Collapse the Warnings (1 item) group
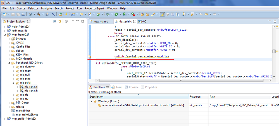The width and height of the screenshot is (279, 126). (91, 101)
